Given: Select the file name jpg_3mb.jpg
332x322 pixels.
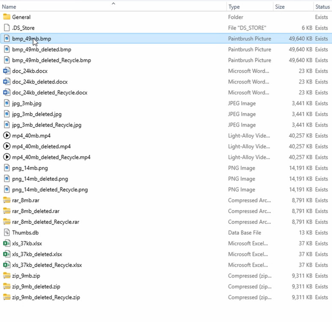Looking at the screenshot, I should tap(27, 103).
